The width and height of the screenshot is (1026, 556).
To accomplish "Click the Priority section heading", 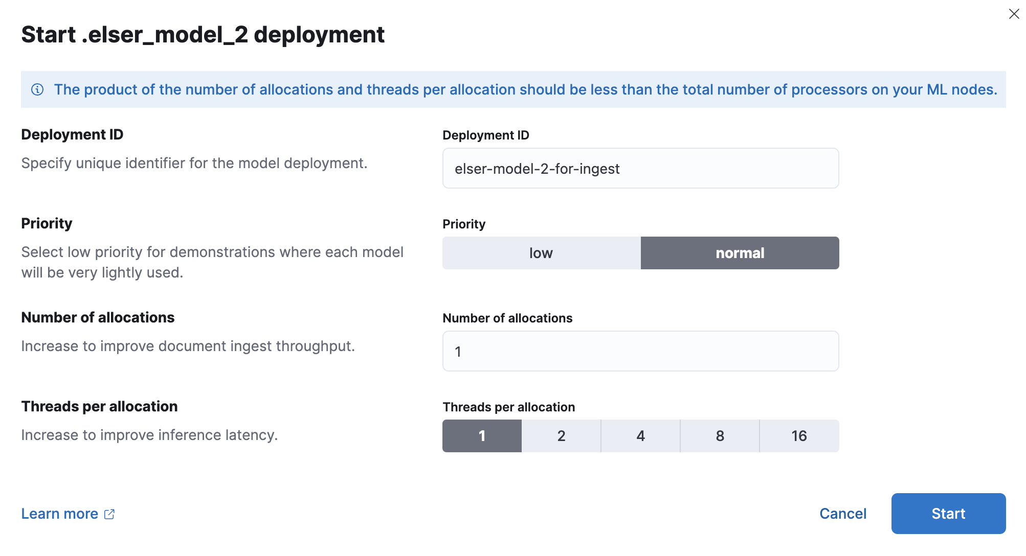I will 47,223.
